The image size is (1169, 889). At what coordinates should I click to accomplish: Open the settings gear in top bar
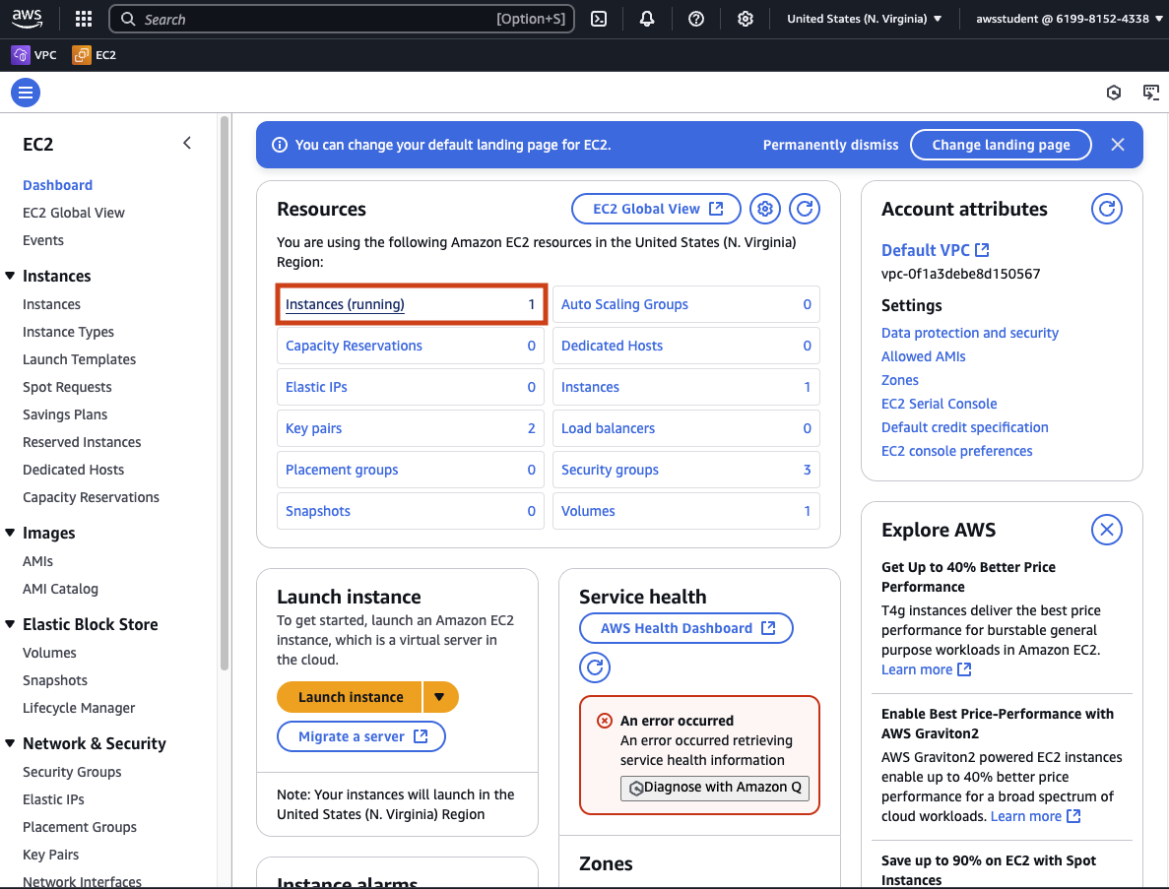[745, 19]
